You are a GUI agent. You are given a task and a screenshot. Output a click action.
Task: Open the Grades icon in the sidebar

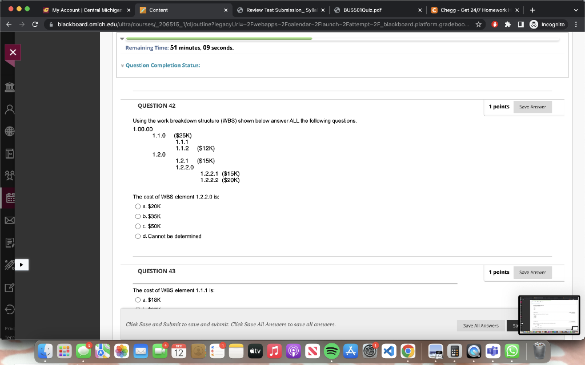tap(9, 241)
